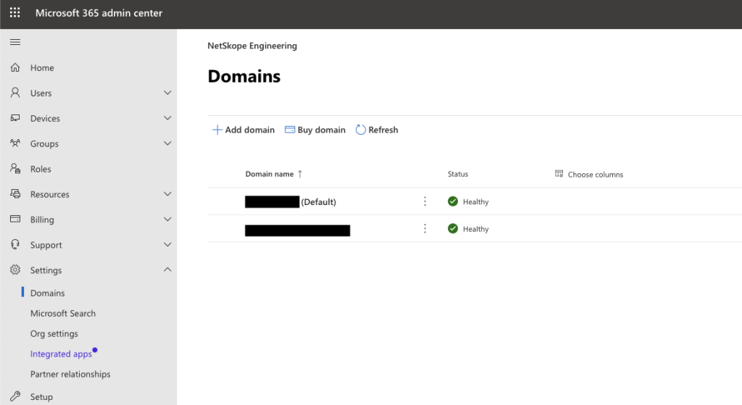This screenshot has width=742, height=405.
Task: Open Integrated apps
Action: (x=61, y=354)
